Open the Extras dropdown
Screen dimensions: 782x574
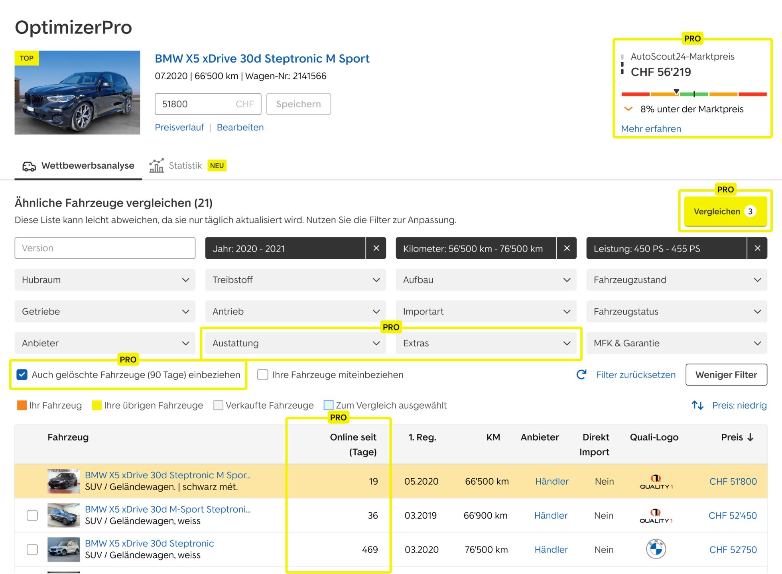coord(486,343)
